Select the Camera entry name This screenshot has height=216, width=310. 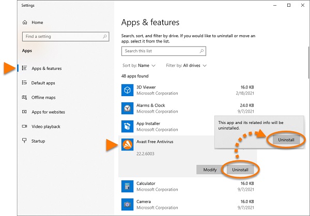click(x=144, y=202)
